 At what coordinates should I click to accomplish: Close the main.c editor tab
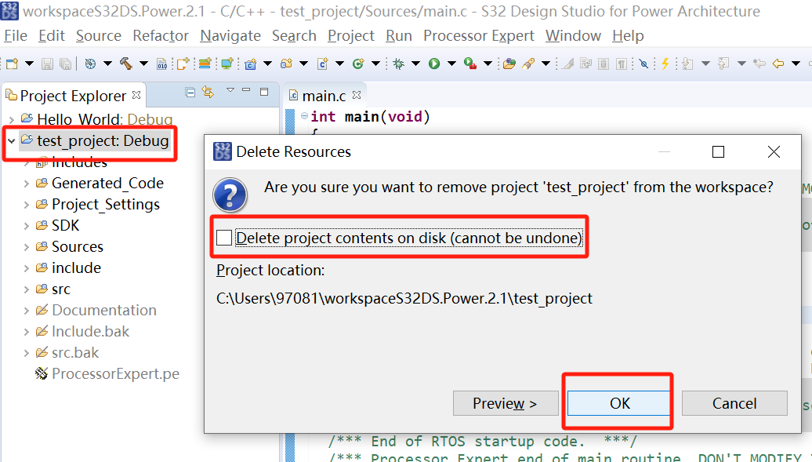[357, 95]
